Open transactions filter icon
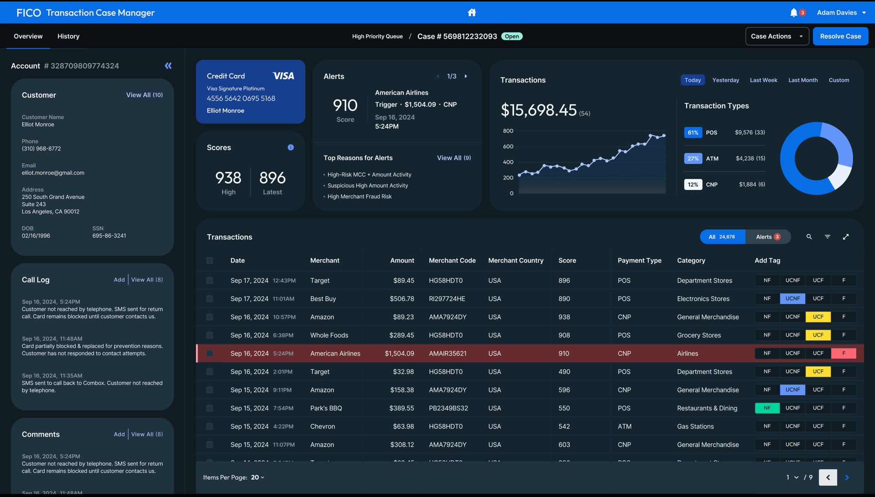This screenshot has width=875, height=497. pyautogui.click(x=828, y=237)
